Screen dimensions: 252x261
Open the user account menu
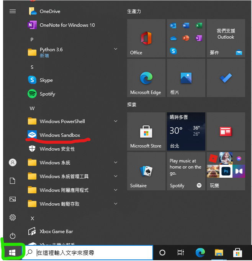tap(13, 162)
